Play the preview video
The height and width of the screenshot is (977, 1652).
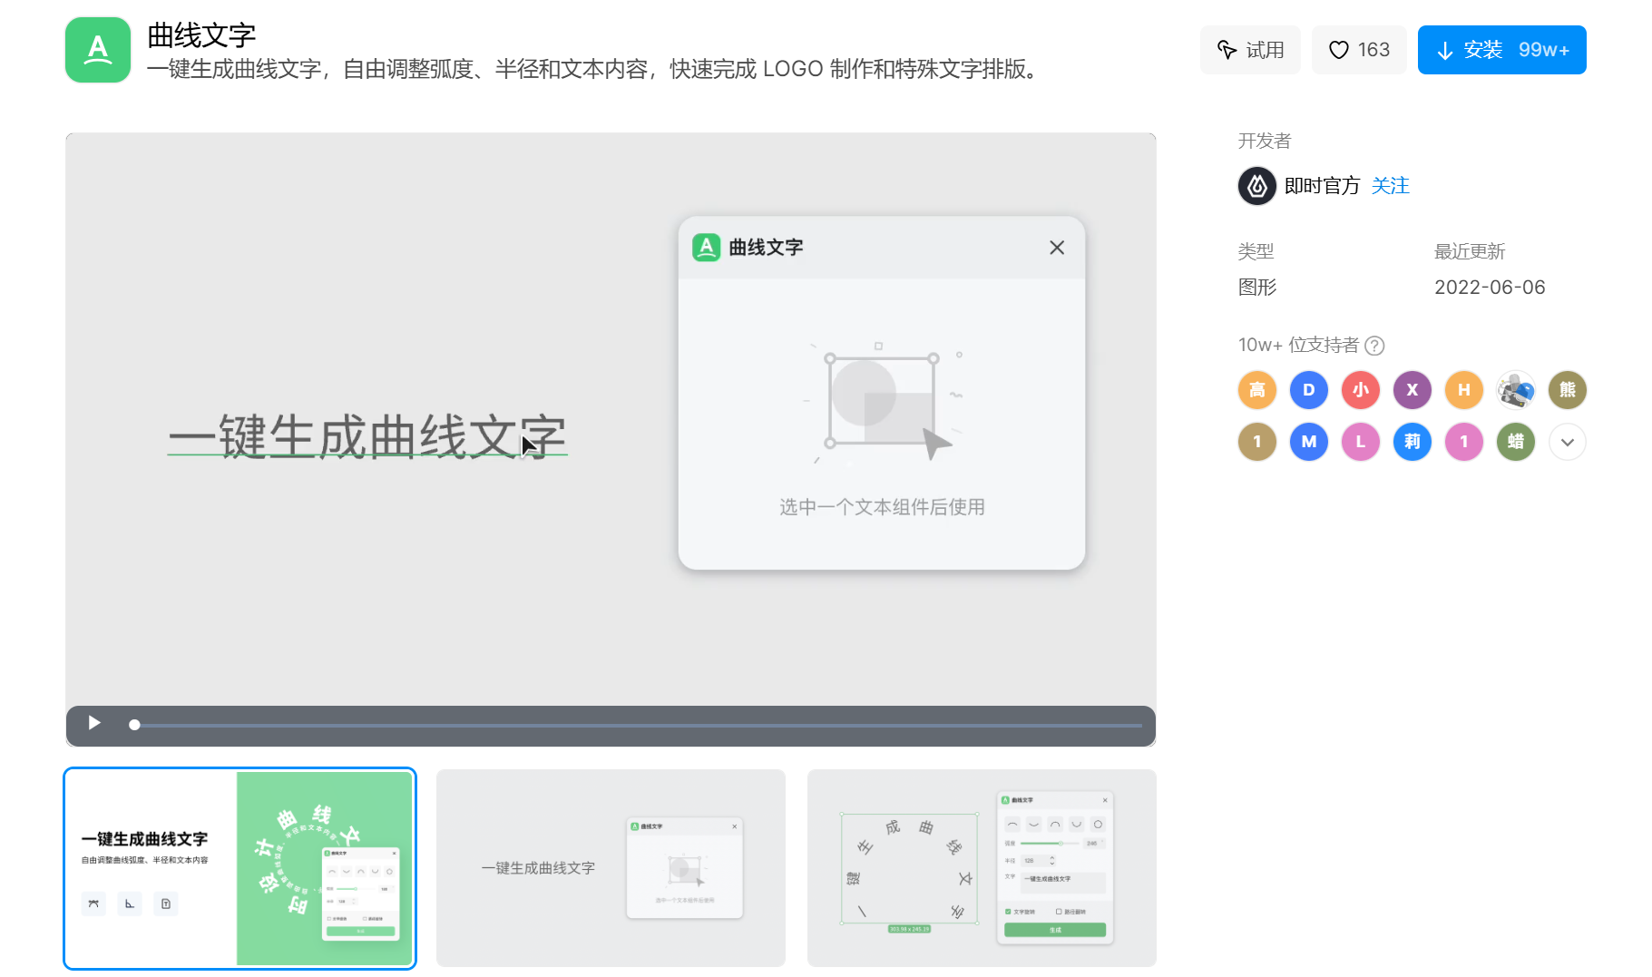pos(94,723)
